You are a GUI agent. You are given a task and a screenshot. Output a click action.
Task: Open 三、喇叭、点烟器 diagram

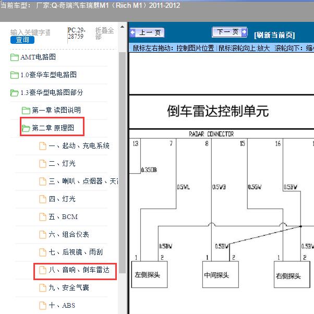click(83, 181)
